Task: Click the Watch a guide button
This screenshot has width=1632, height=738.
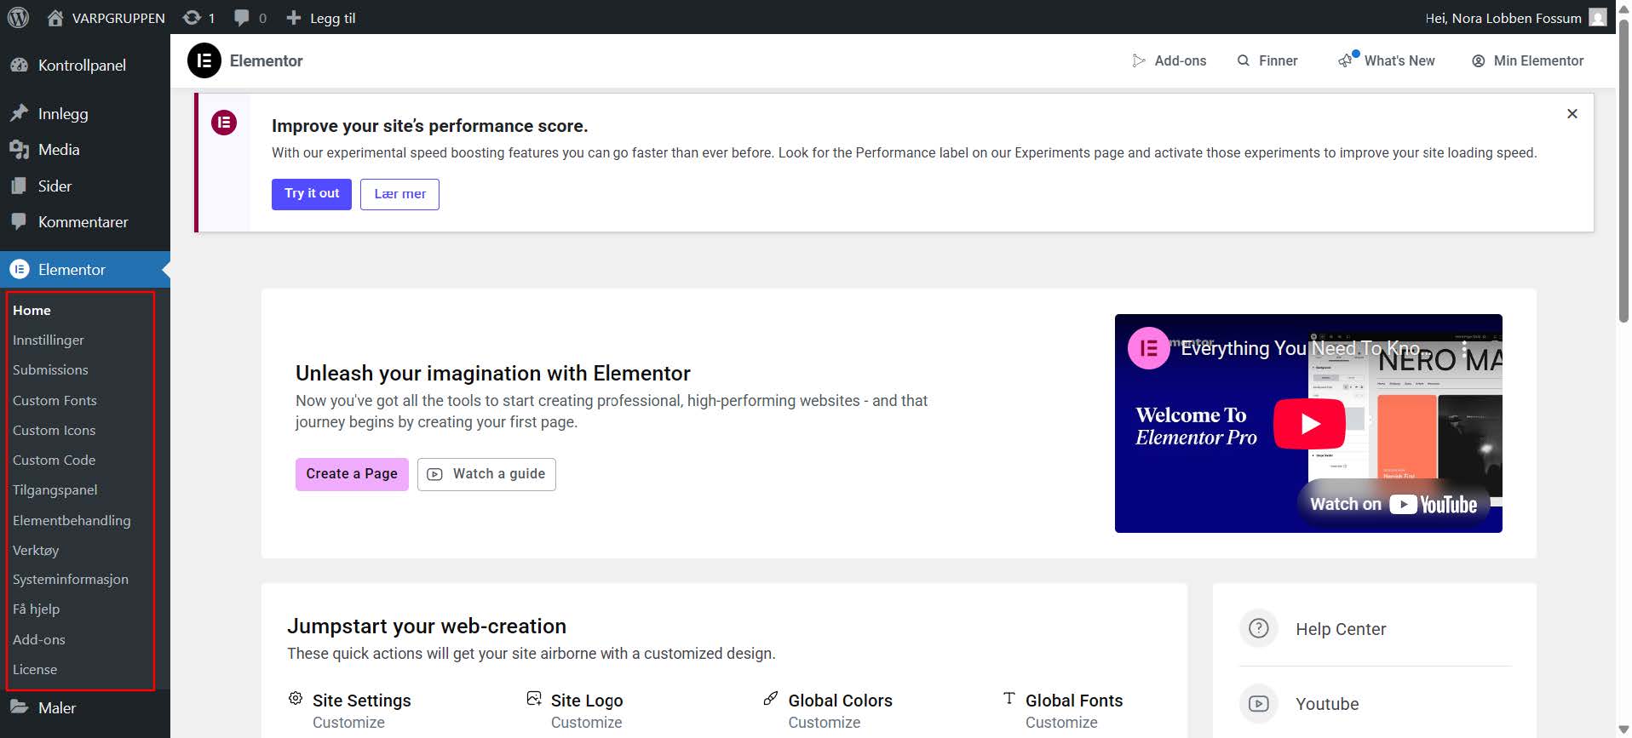Action: click(x=486, y=474)
